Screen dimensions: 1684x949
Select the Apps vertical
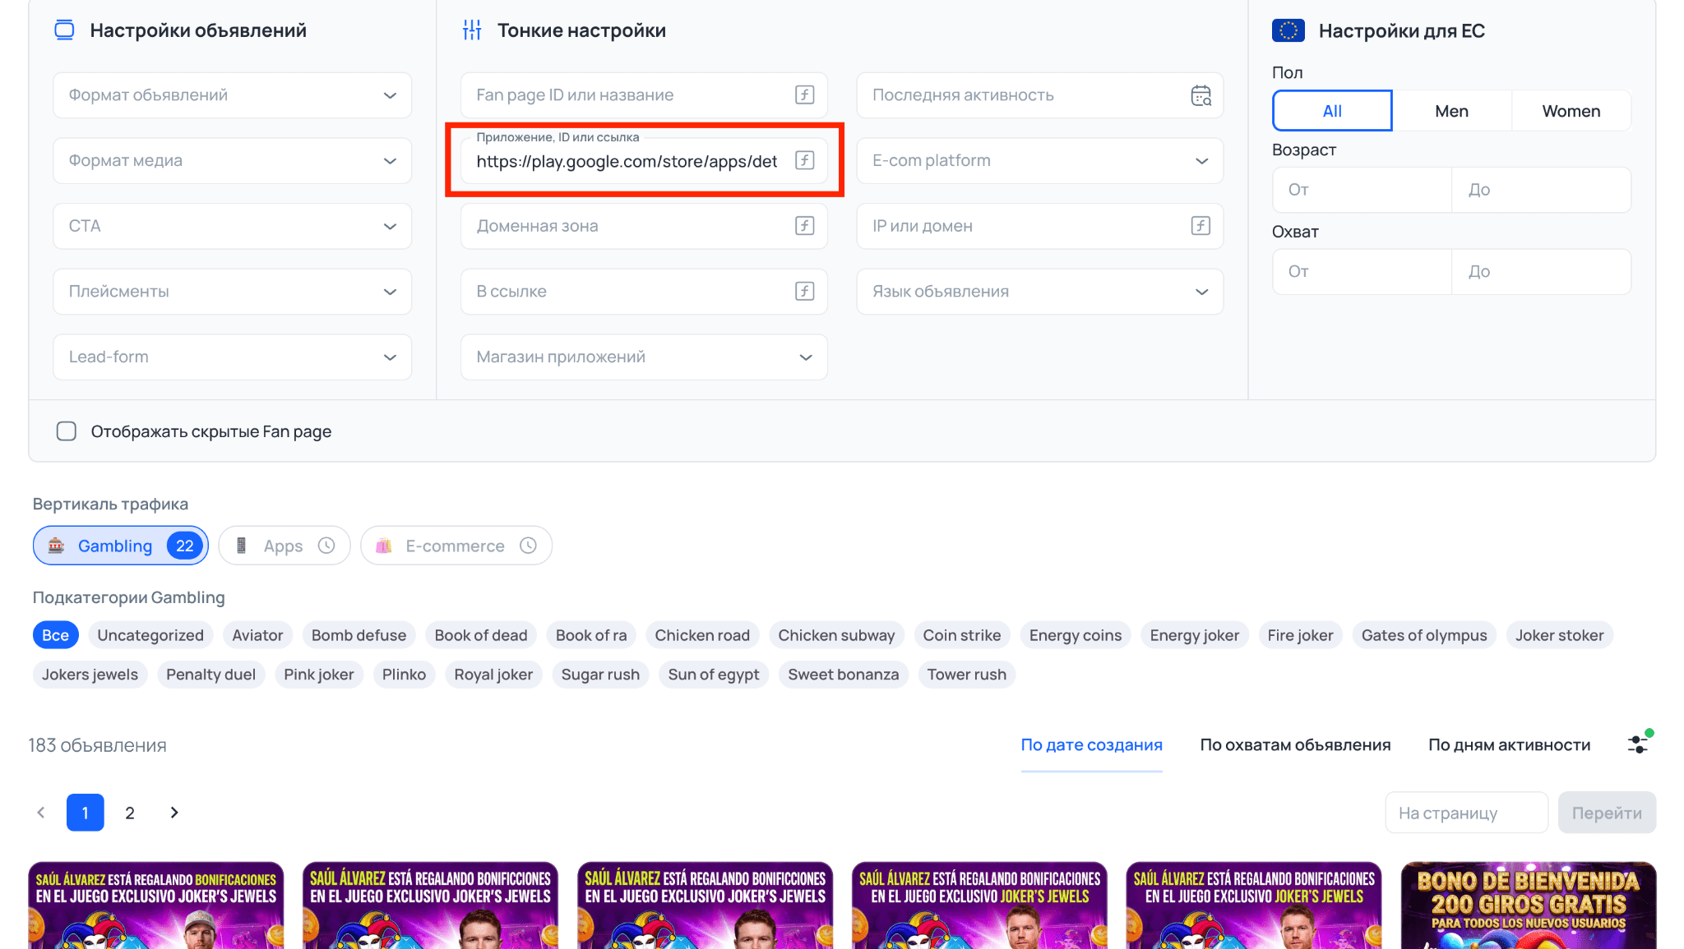285,546
